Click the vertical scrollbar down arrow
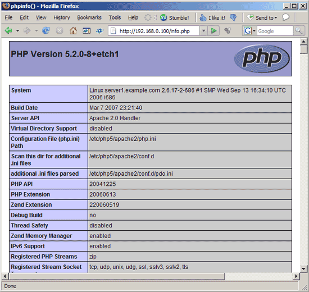 coord(303,268)
